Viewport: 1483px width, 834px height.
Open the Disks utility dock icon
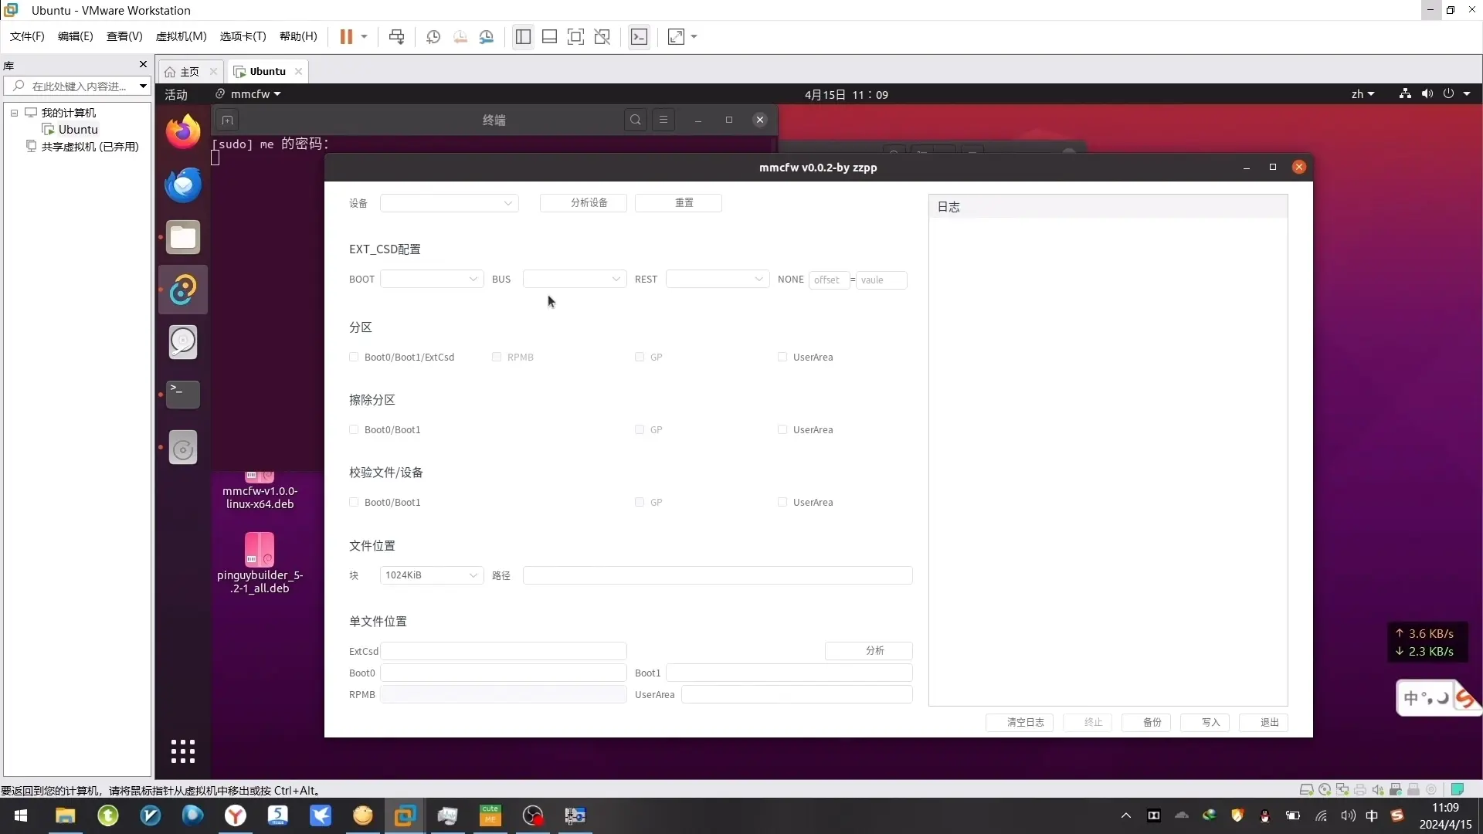click(183, 342)
